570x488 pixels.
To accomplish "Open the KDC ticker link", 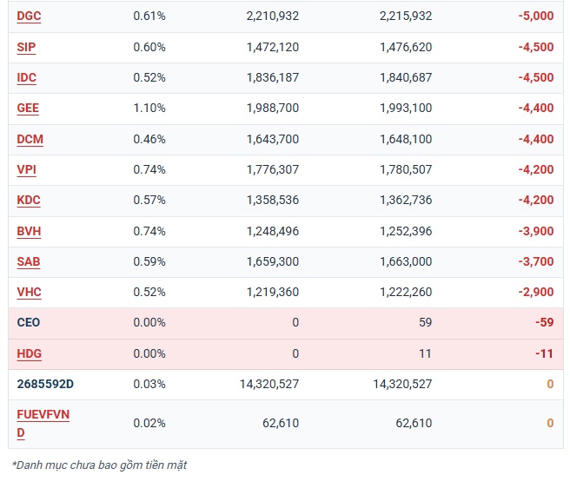I will (x=29, y=201).
